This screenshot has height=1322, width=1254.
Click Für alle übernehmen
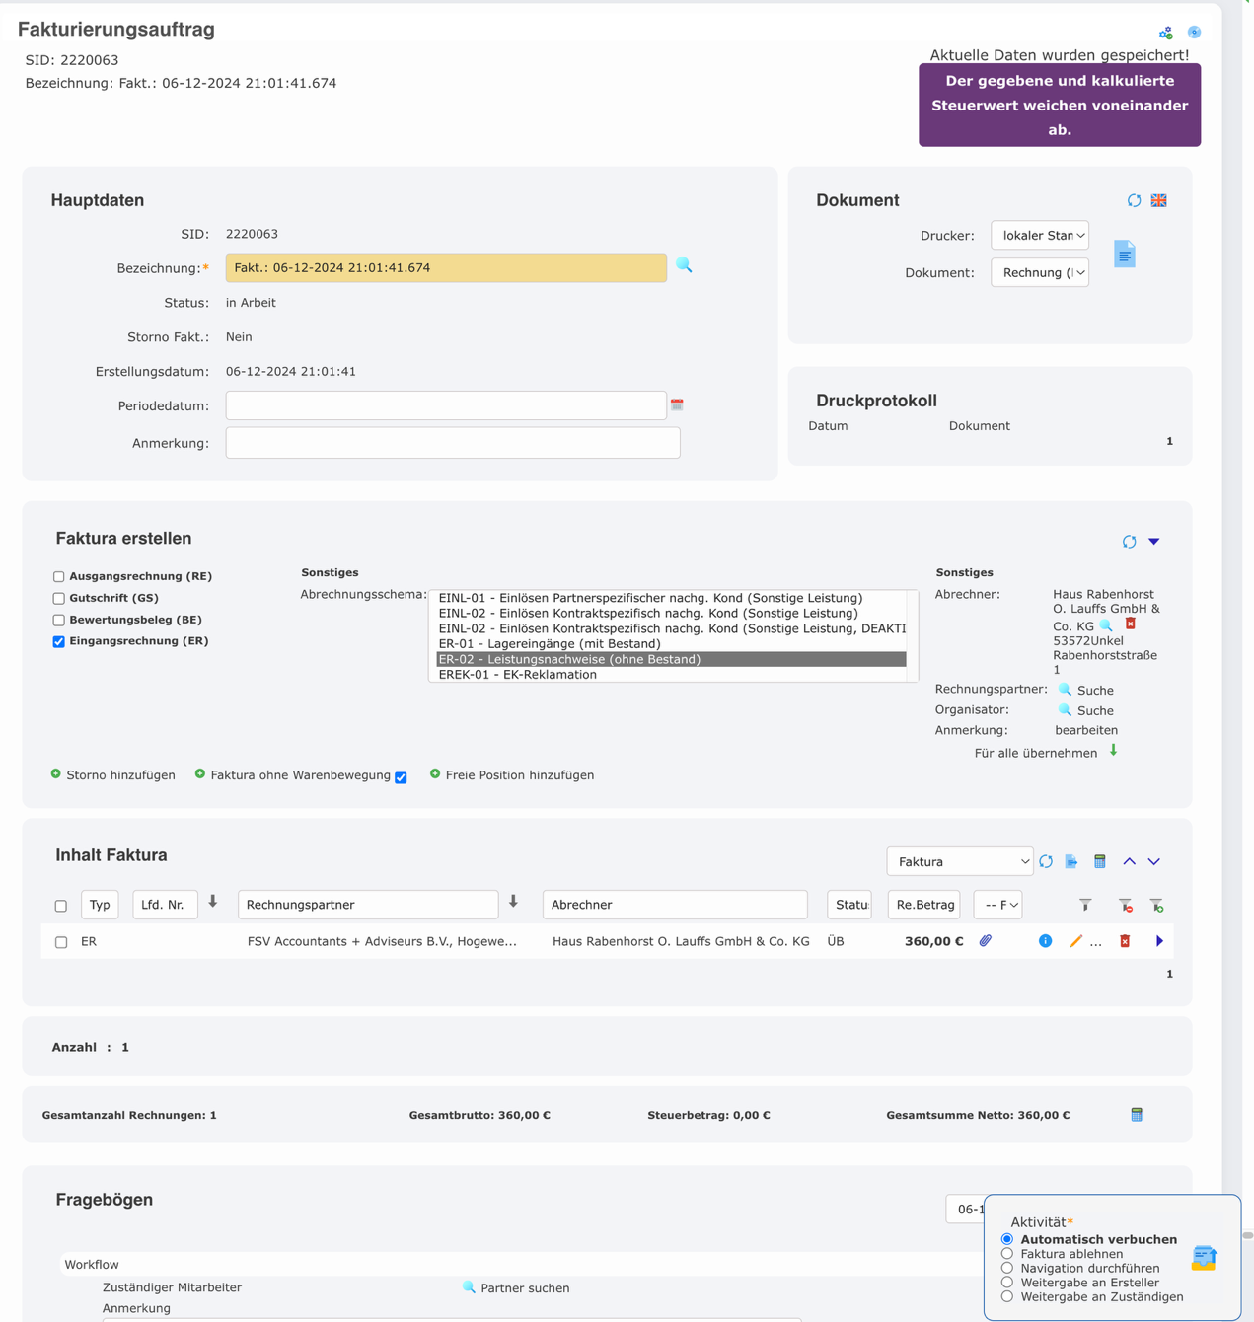pyautogui.click(x=1036, y=752)
